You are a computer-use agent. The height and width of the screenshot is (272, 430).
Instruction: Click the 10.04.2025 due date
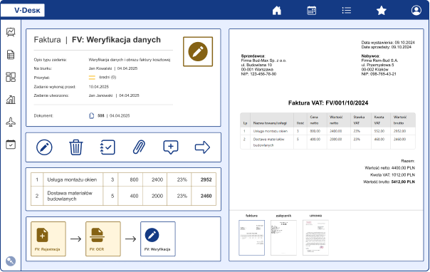click(99, 87)
